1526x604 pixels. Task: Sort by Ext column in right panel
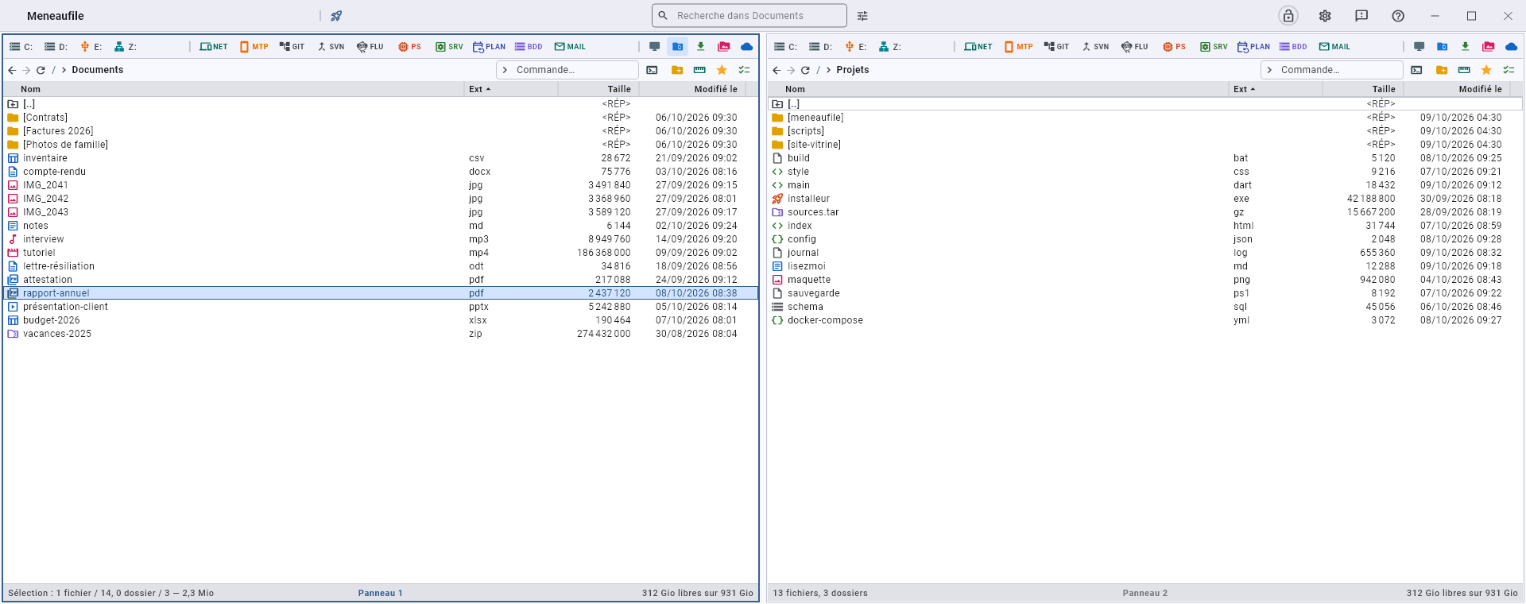click(1245, 89)
